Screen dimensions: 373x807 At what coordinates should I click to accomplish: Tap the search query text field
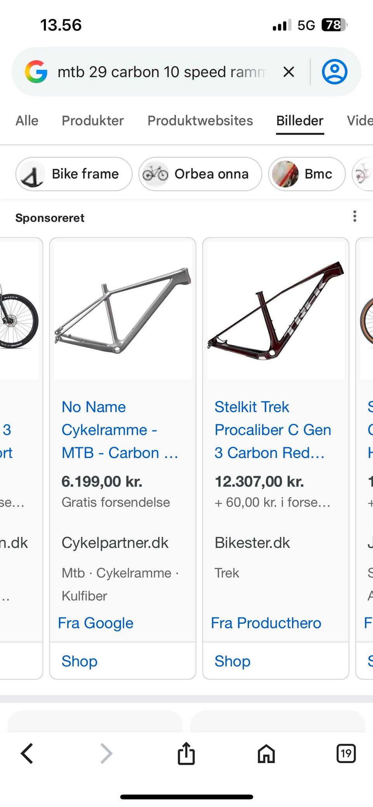tap(161, 72)
